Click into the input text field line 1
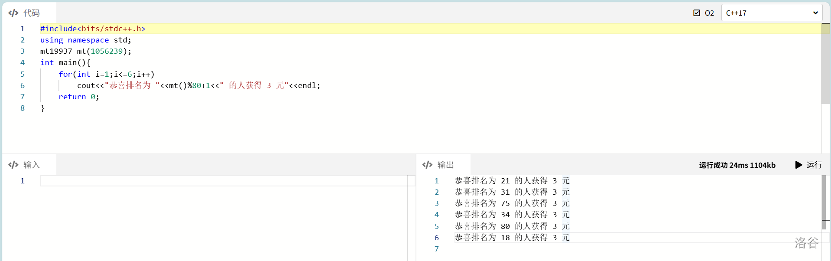 coord(224,181)
